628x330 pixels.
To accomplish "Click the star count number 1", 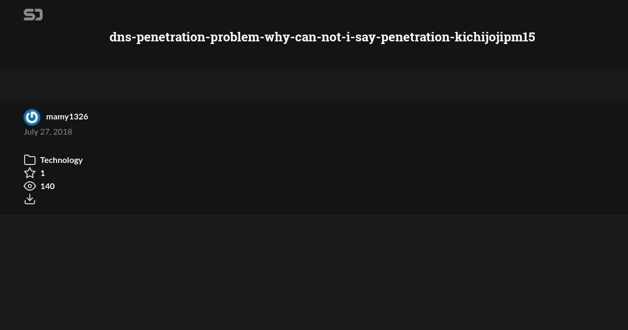I will pos(42,173).
